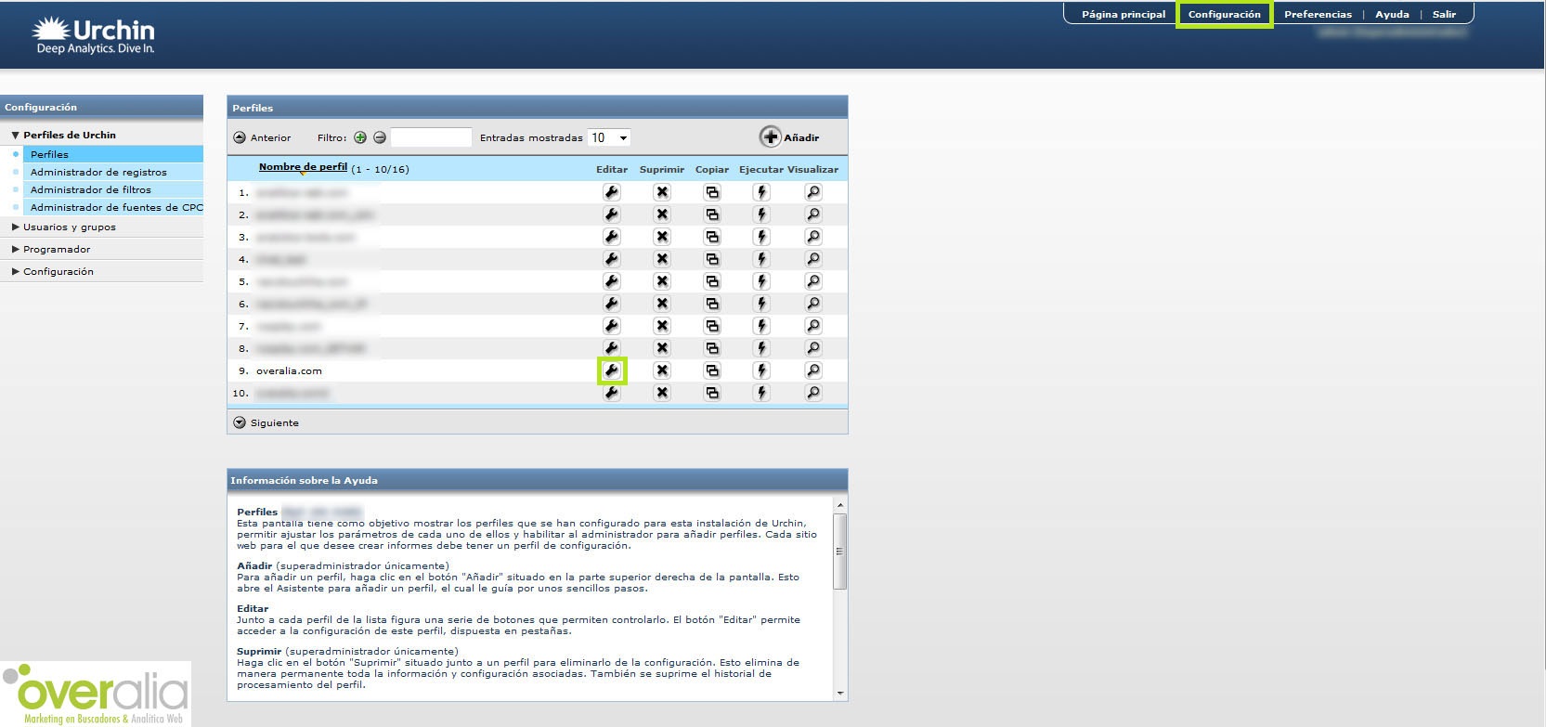Go to Página principal tab
Viewport: 1546px width, 727px height.
1123,14
